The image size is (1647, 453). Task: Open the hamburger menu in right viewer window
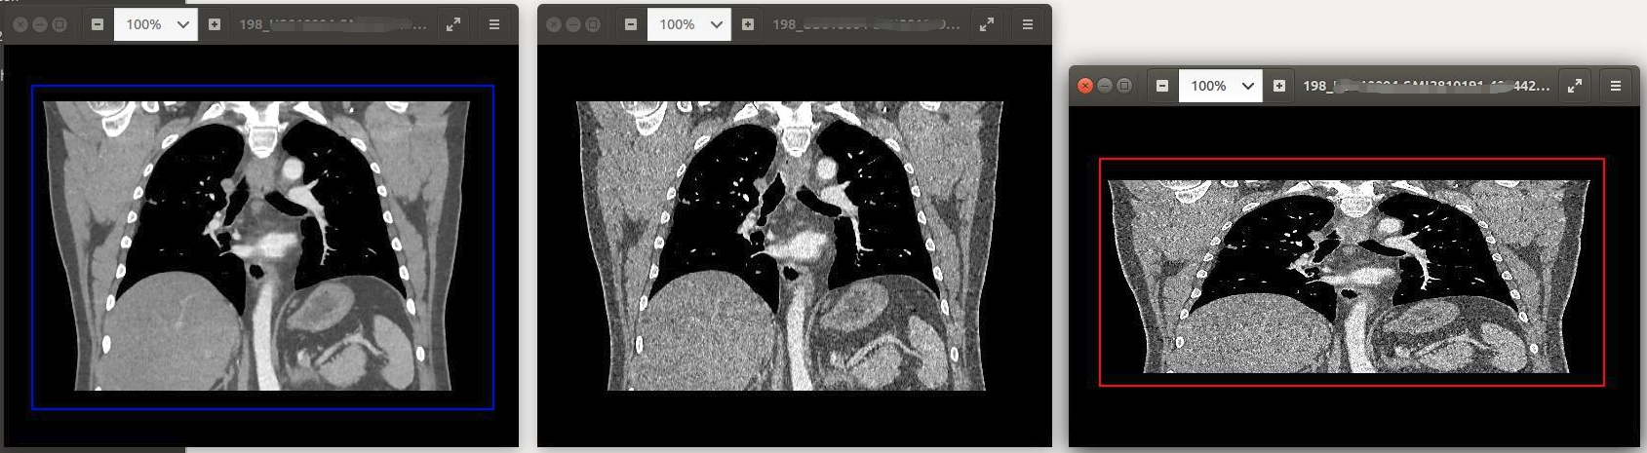pos(1616,86)
